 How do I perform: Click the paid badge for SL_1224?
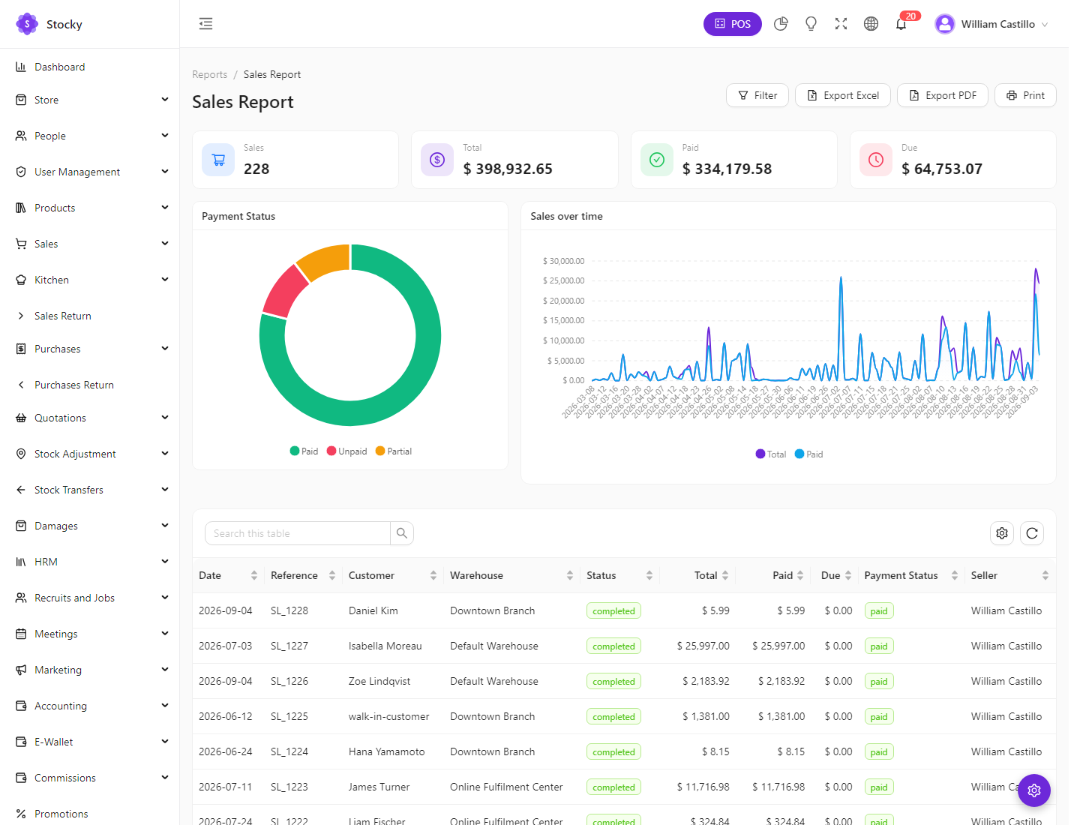click(x=879, y=752)
